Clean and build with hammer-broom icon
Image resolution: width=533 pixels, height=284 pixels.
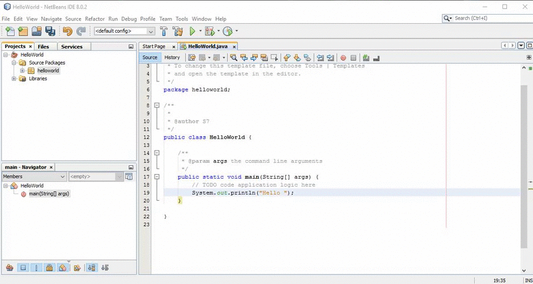click(x=177, y=31)
